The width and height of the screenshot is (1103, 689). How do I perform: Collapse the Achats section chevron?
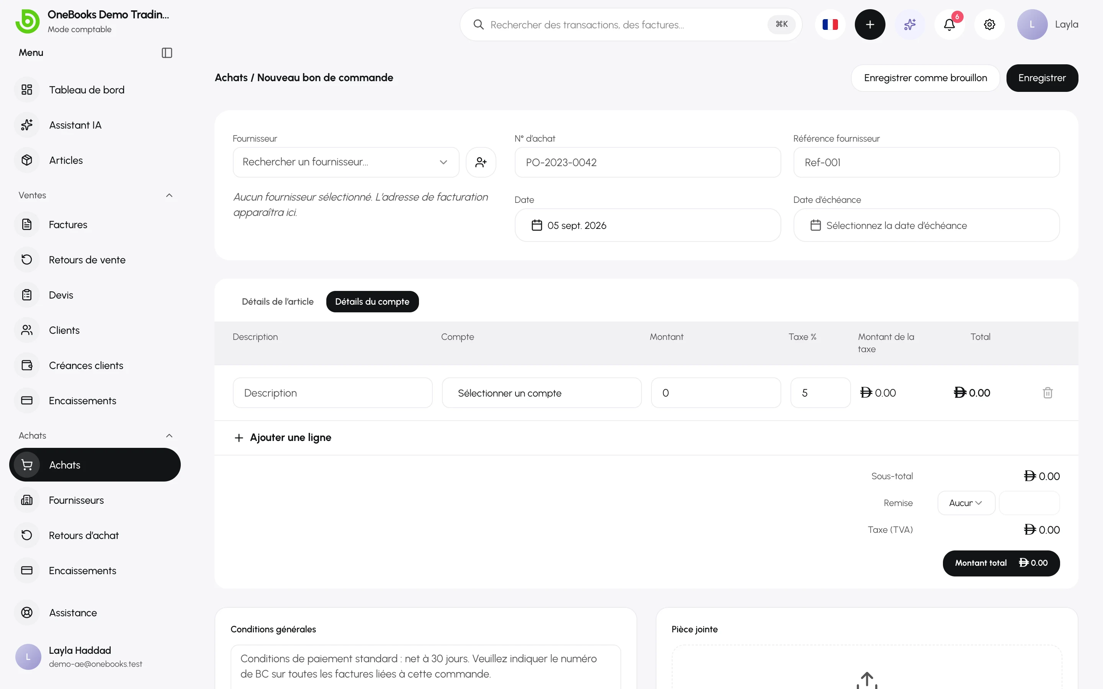[x=169, y=436]
